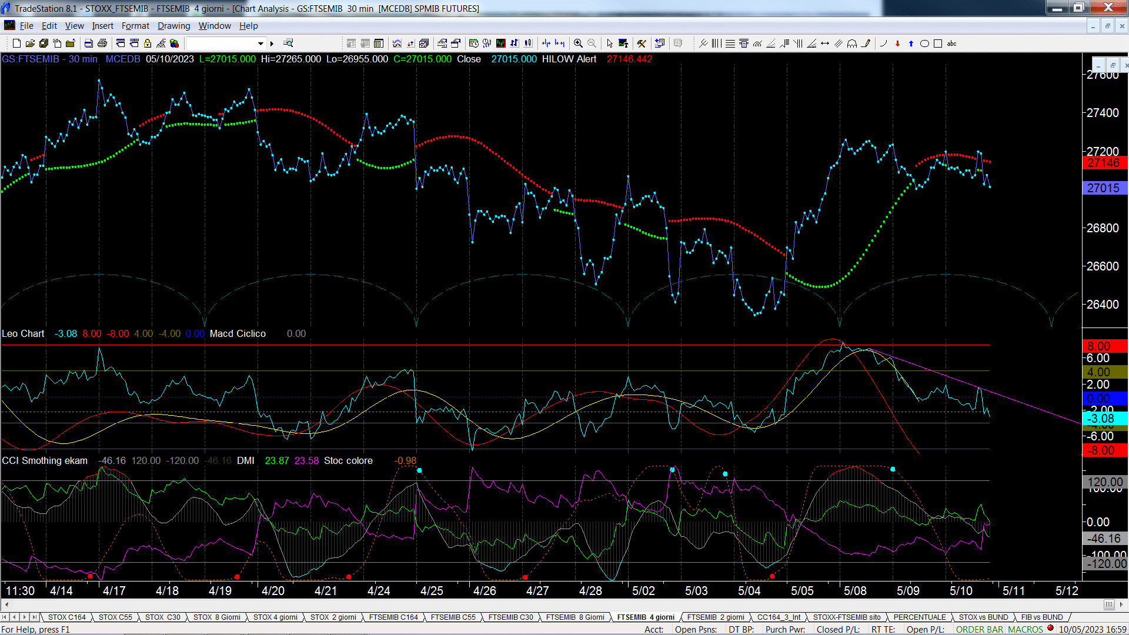Switch to the STOX 4 giorni tab
The height and width of the screenshot is (635, 1129).
coord(275,617)
